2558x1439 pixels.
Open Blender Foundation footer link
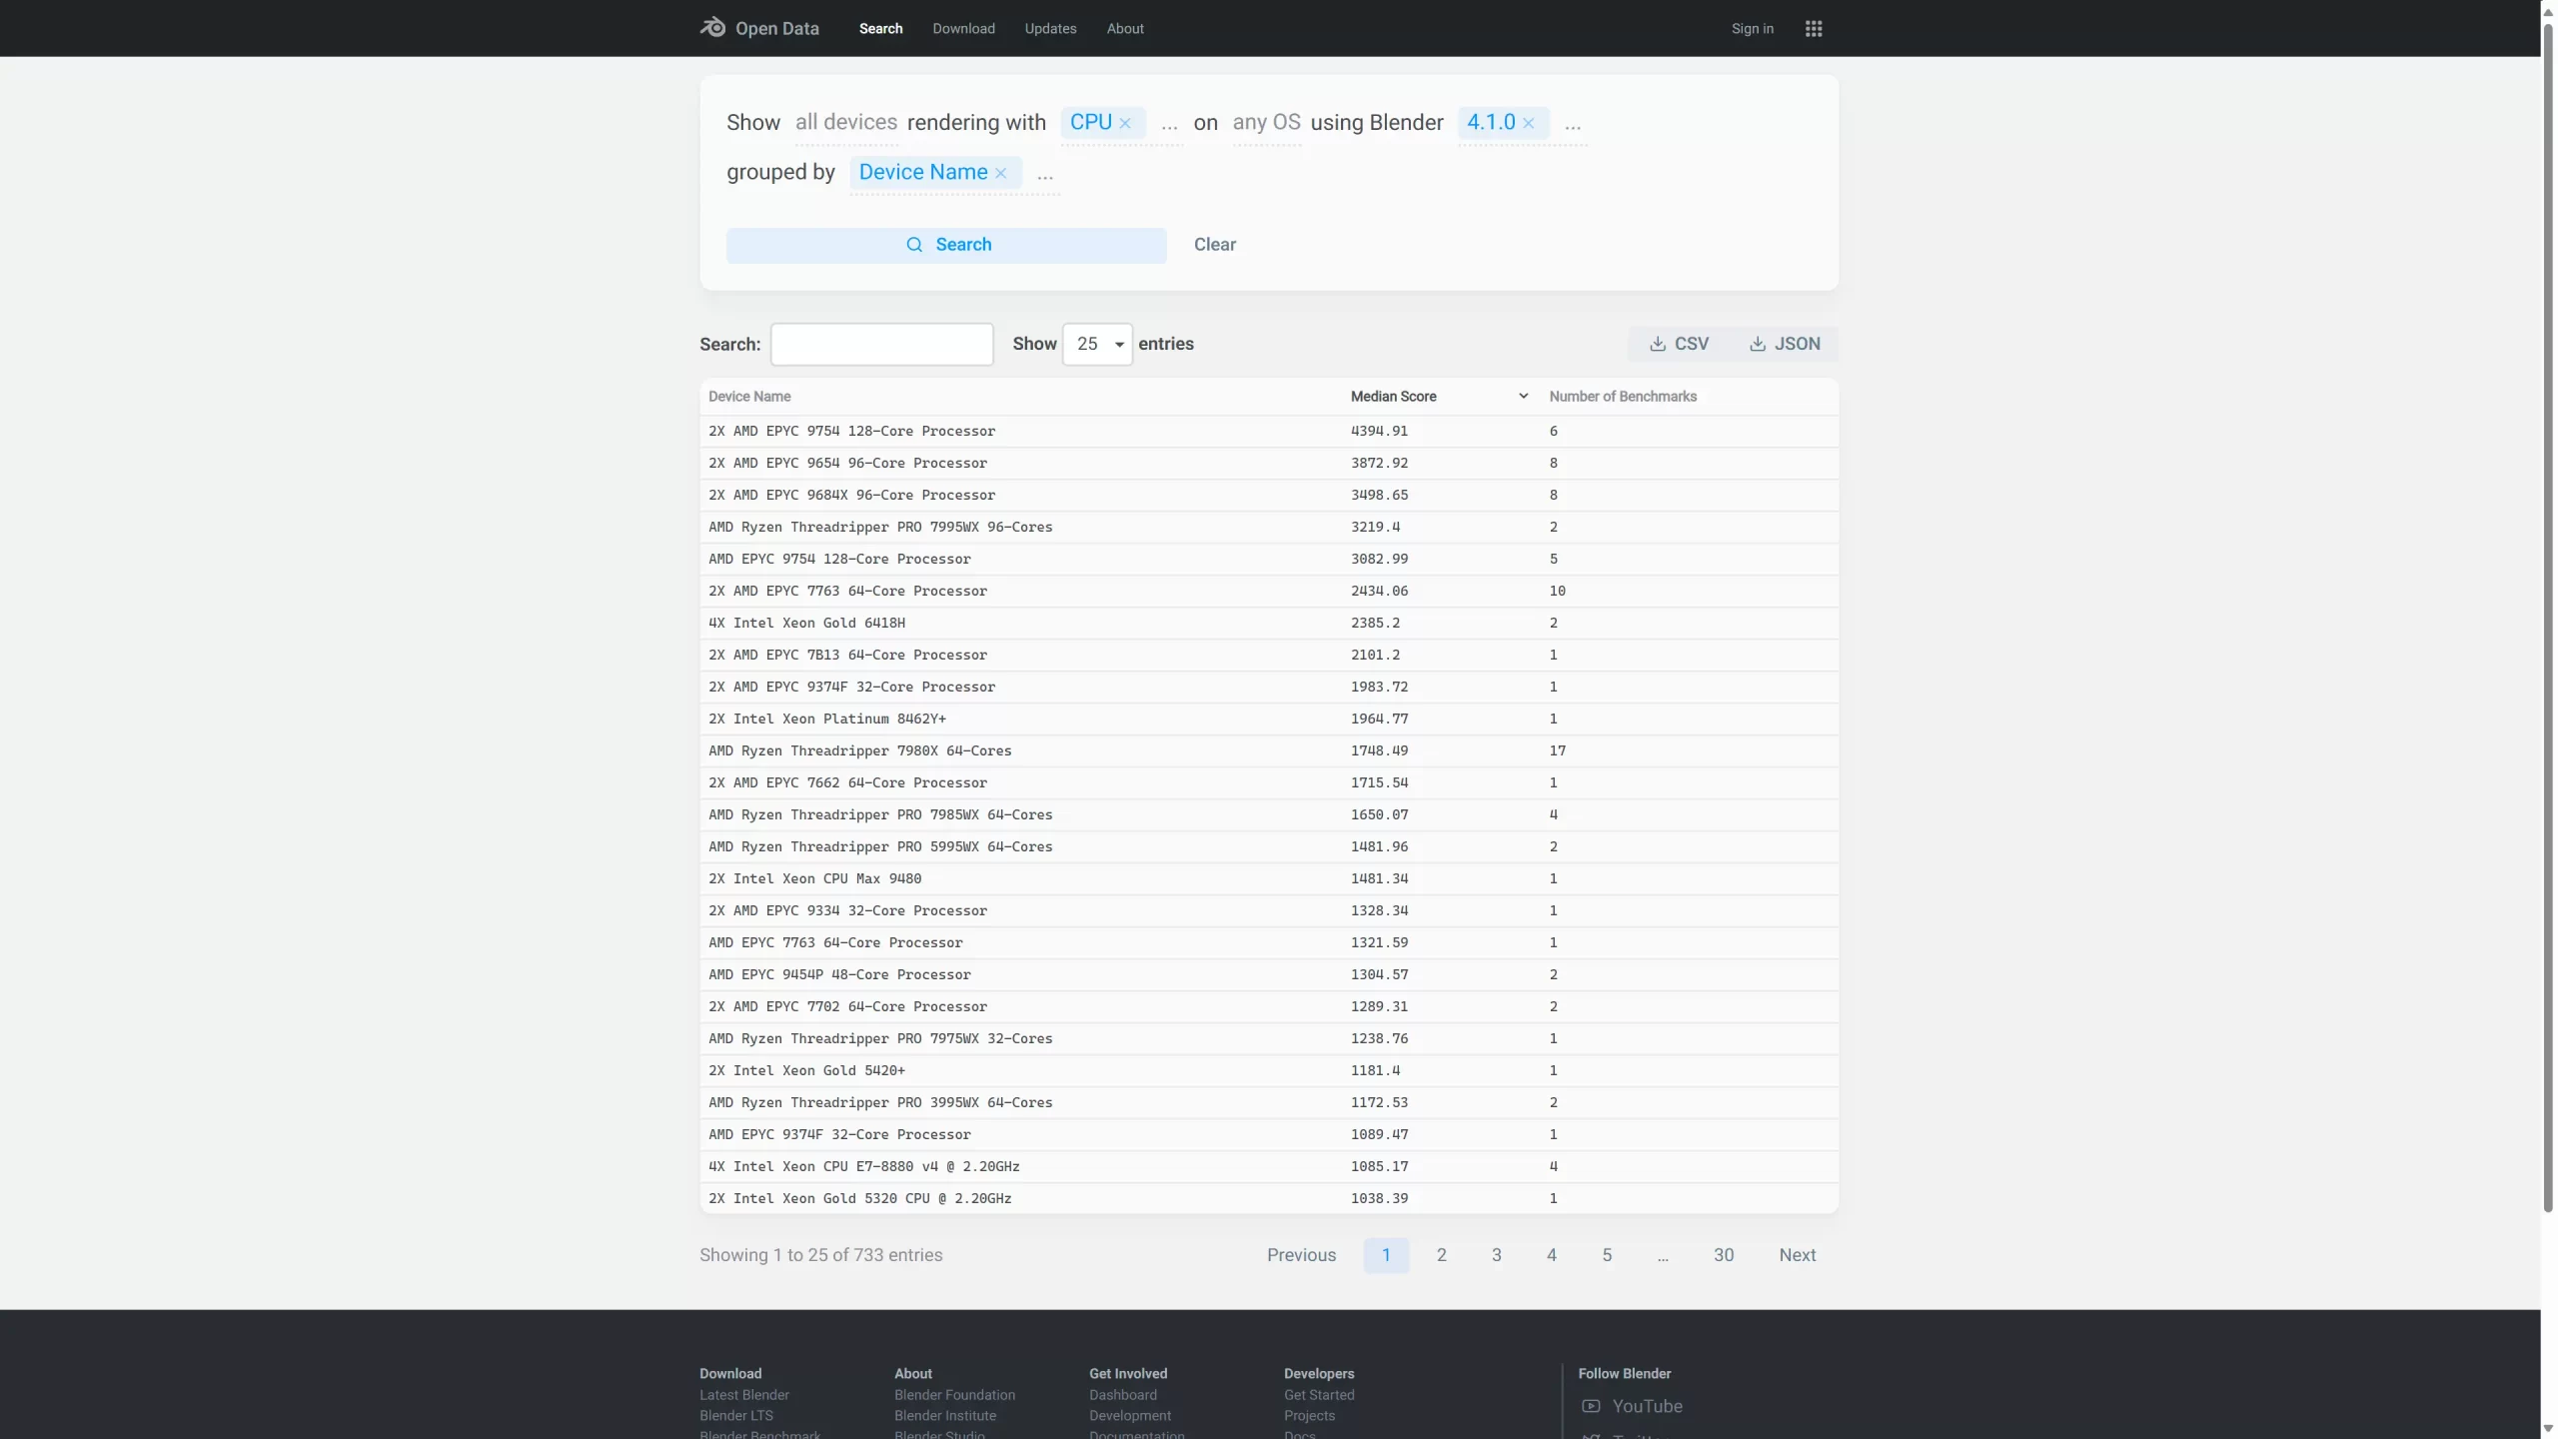coord(954,1395)
